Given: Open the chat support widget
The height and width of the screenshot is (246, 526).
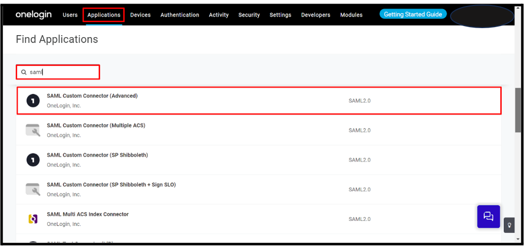Looking at the screenshot, I should [488, 216].
